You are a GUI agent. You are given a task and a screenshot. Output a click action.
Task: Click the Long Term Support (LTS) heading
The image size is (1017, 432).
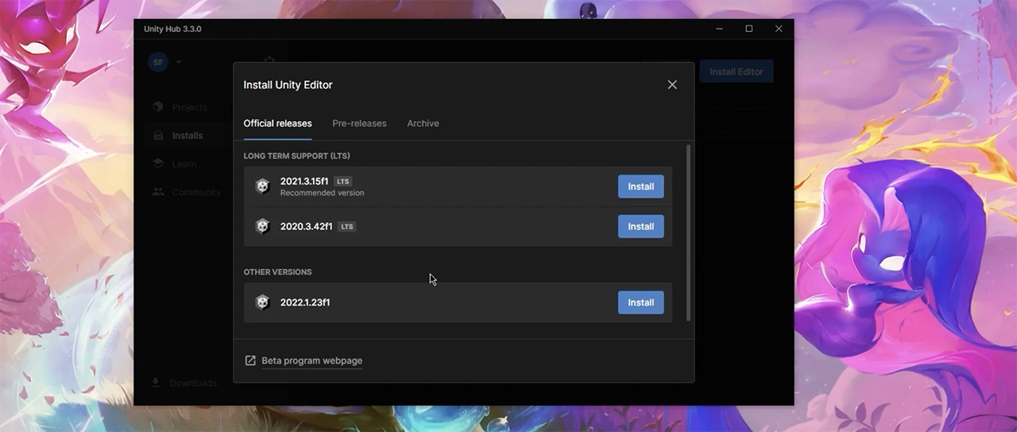(x=296, y=156)
